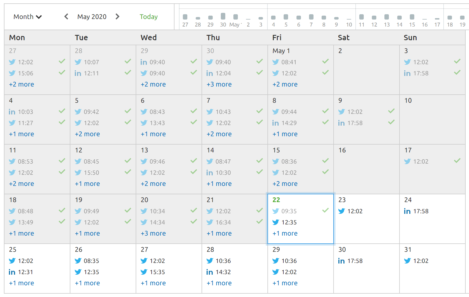
Task: Click published checkmark for 10:07 April 28
Action: coord(128,61)
